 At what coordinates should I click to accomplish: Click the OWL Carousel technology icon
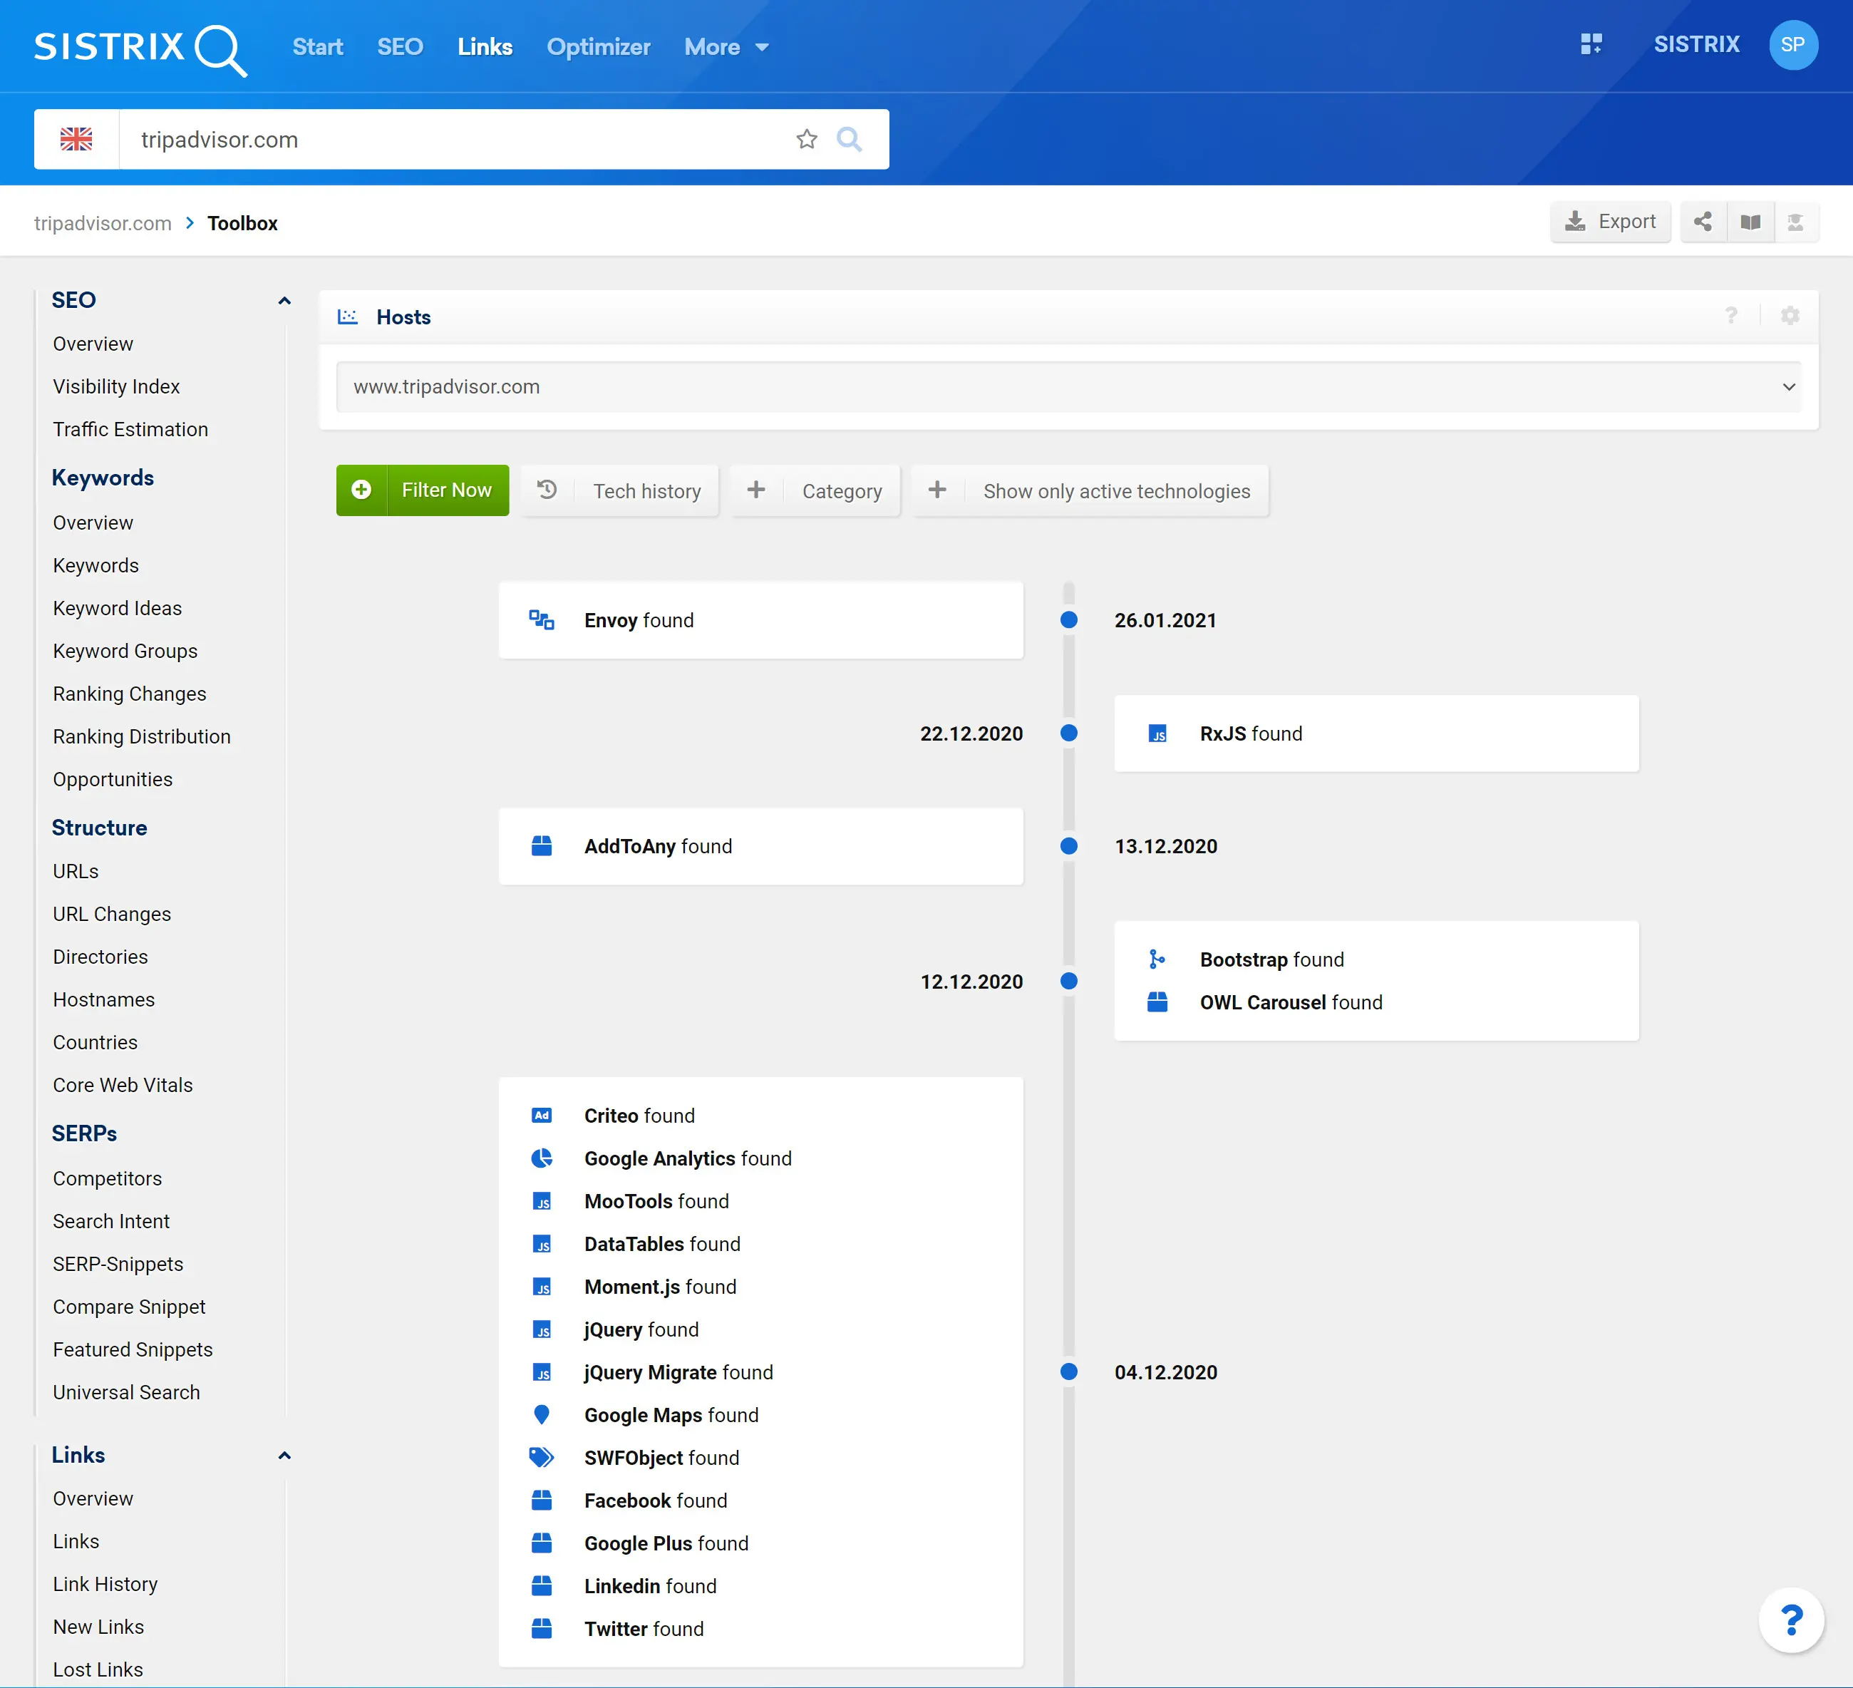(1159, 1002)
